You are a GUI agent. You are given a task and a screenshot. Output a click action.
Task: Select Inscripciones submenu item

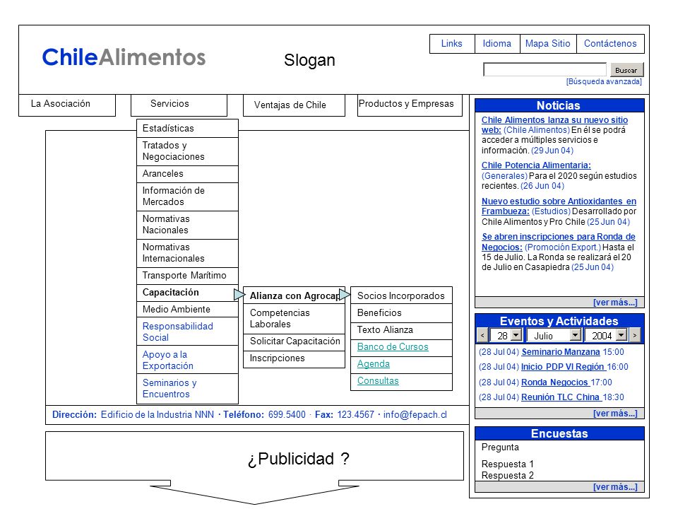tap(294, 359)
